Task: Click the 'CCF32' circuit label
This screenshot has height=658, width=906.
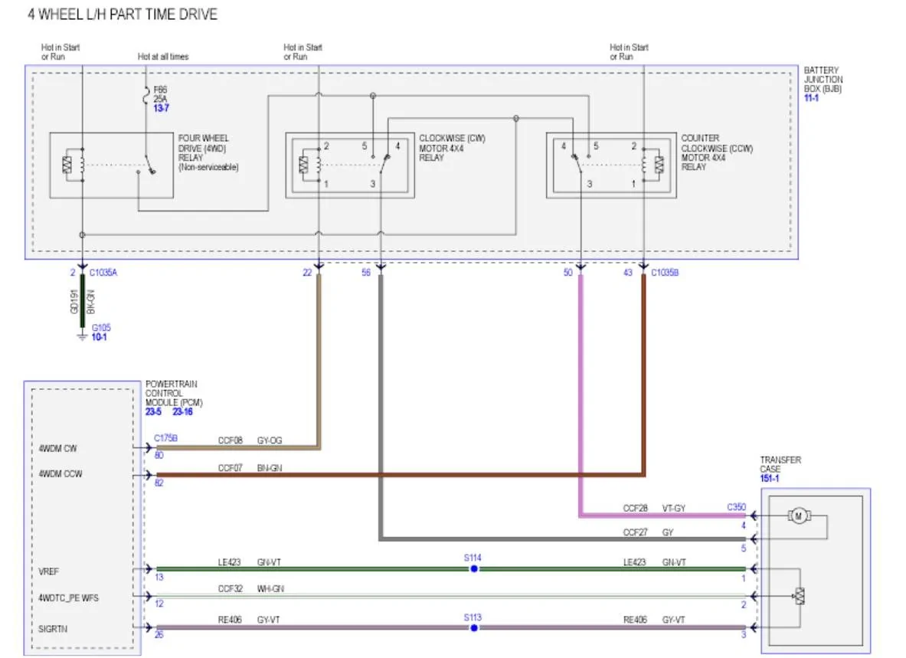Action: click(230, 588)
